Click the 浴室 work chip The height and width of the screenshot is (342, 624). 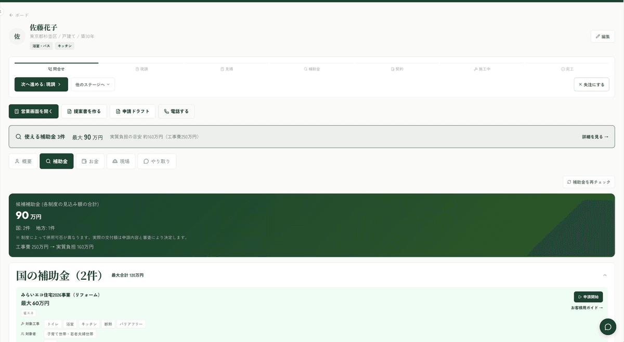tap(70, 324)
